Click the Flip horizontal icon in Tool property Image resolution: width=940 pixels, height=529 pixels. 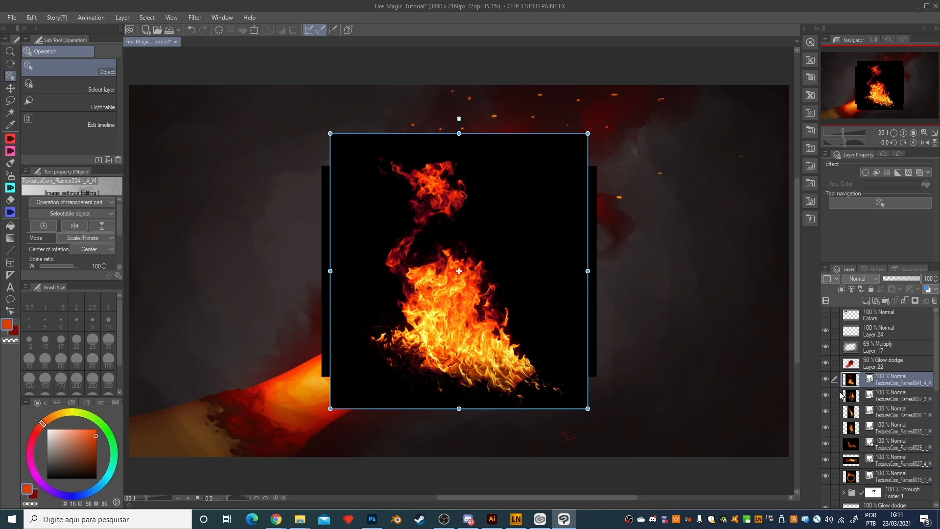tap(74, 226)
